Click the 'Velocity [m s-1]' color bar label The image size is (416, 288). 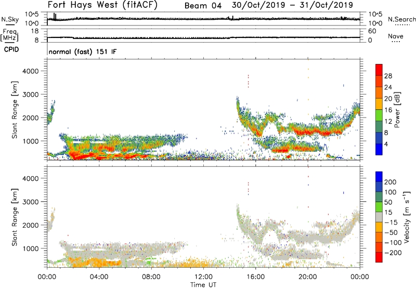click(406, 217)
